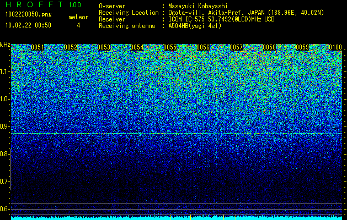Click the Receiving antenna label

point(127,26)
